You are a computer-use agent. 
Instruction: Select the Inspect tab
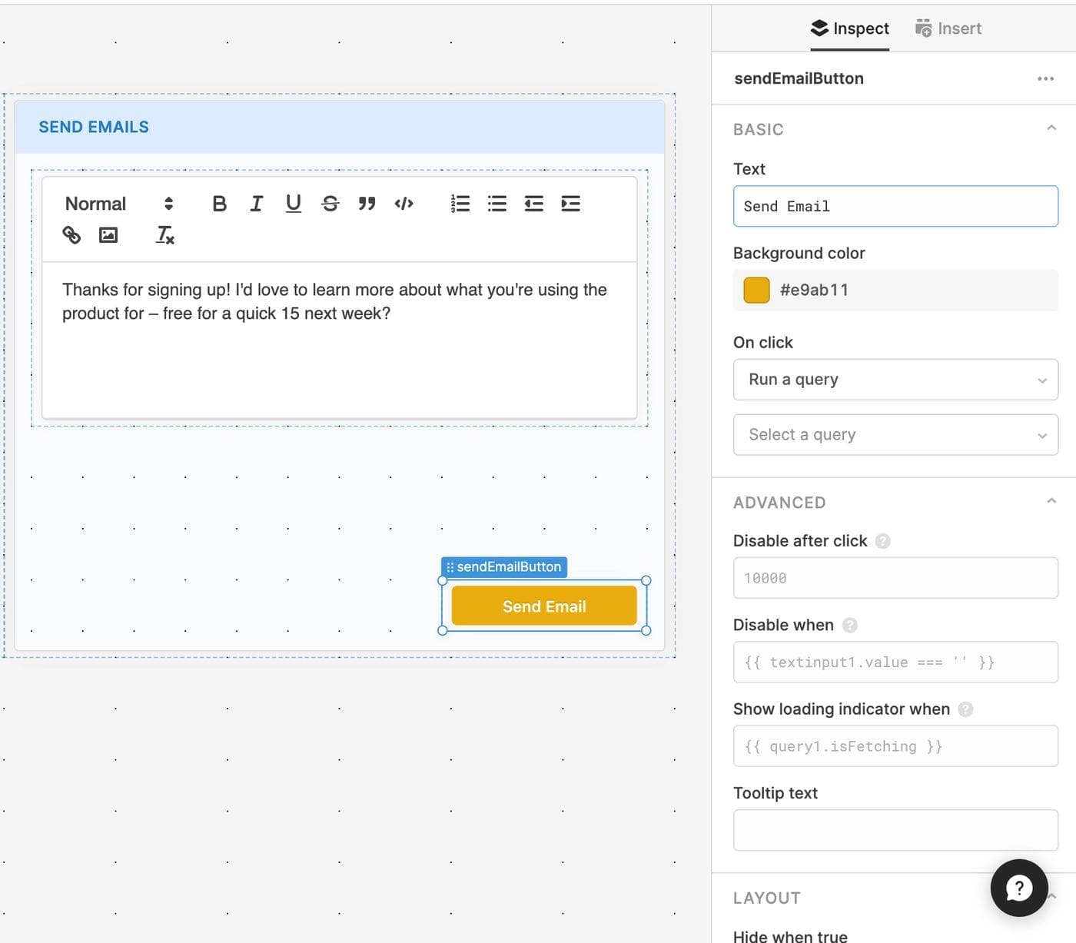pyautogui.click(x=849, y=29)
